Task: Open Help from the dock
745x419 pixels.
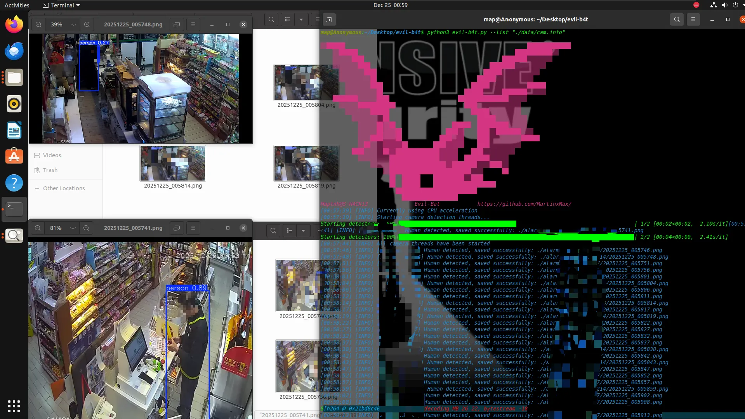Action: [x=14, y=183]
